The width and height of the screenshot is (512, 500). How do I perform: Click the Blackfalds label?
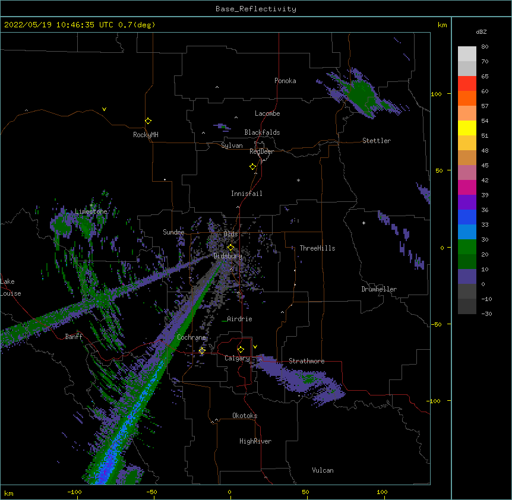[262, 132]
